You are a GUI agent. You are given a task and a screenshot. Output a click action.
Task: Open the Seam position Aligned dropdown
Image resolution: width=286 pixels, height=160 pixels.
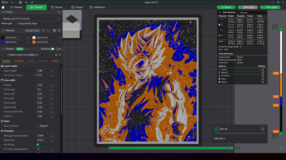tap(46, 126)
